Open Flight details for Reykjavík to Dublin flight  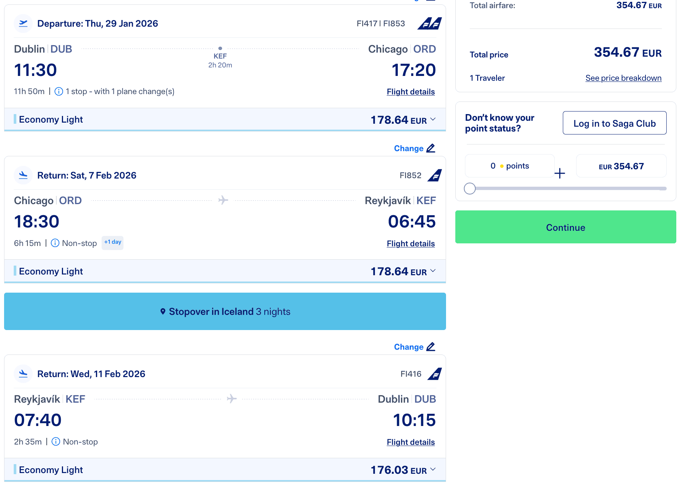(410, 442)
